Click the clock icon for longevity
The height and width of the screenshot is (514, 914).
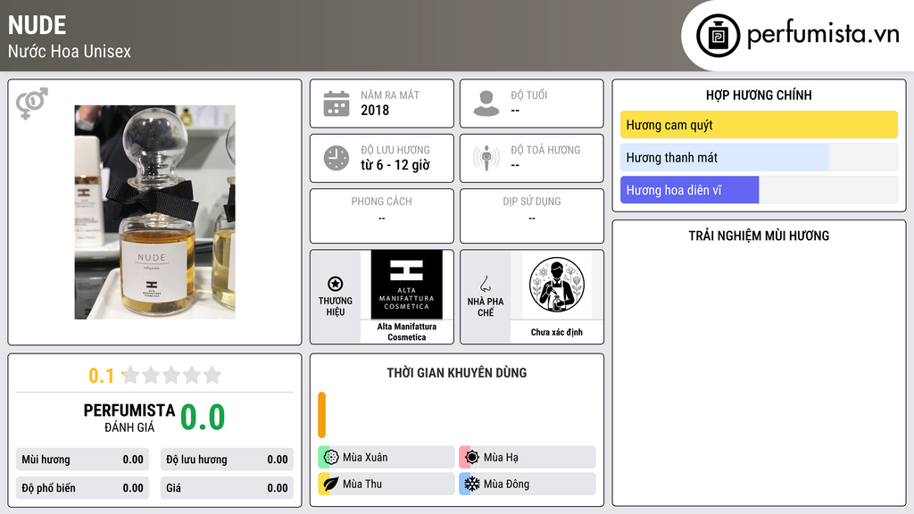coord(337,158)
